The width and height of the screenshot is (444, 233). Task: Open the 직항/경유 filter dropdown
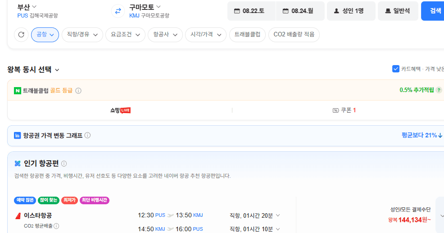tap(82, 35)
